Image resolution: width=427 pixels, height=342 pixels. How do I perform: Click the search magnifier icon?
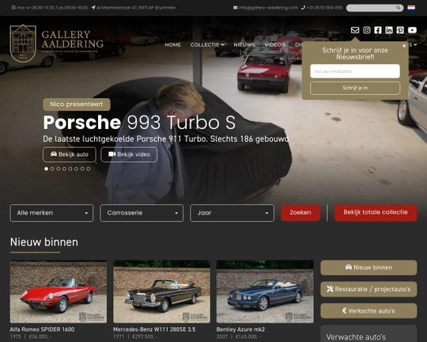[398, 8]
